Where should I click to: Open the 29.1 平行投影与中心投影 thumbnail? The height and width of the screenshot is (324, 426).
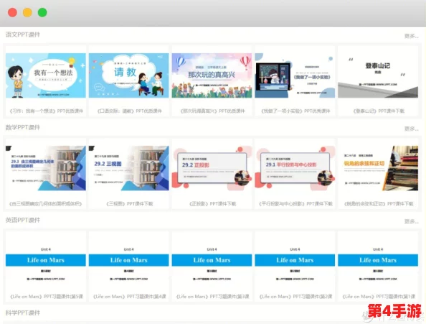click(x=295, y=168)
